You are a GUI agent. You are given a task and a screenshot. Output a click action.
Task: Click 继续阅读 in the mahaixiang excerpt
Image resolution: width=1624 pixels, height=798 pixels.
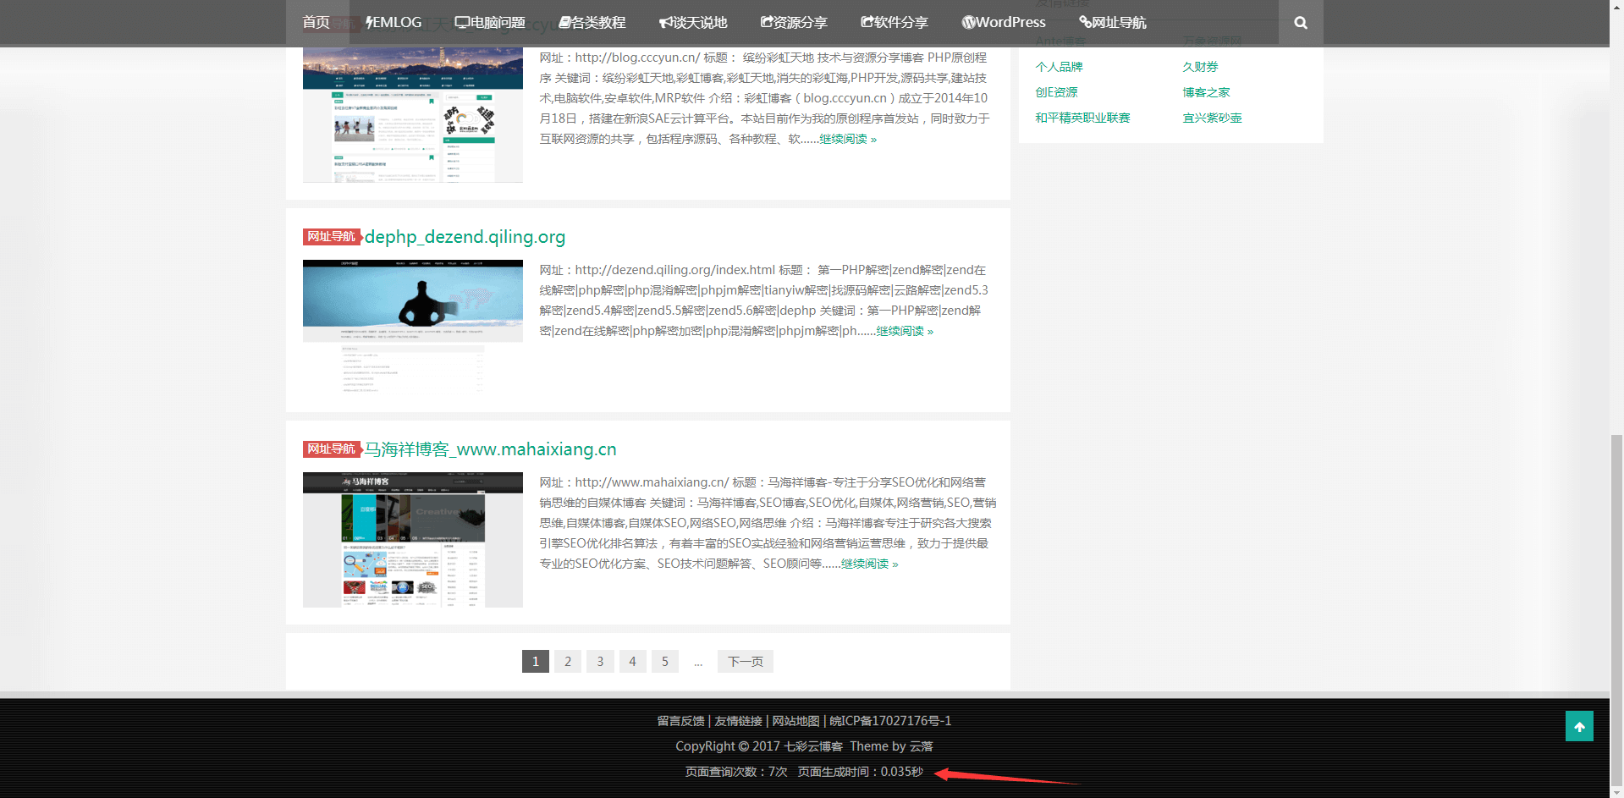pyautogui.click(x=869, y=564)
